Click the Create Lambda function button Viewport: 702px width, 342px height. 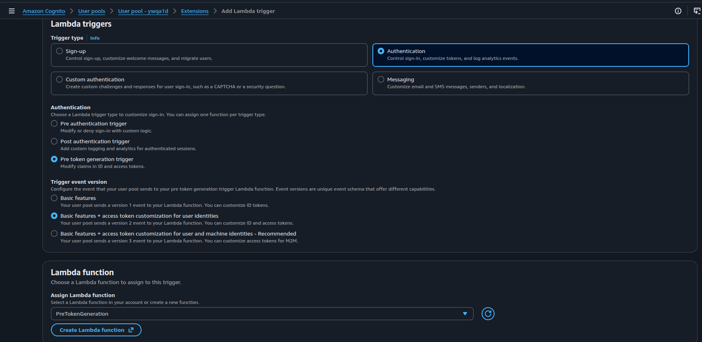point(96,330)
